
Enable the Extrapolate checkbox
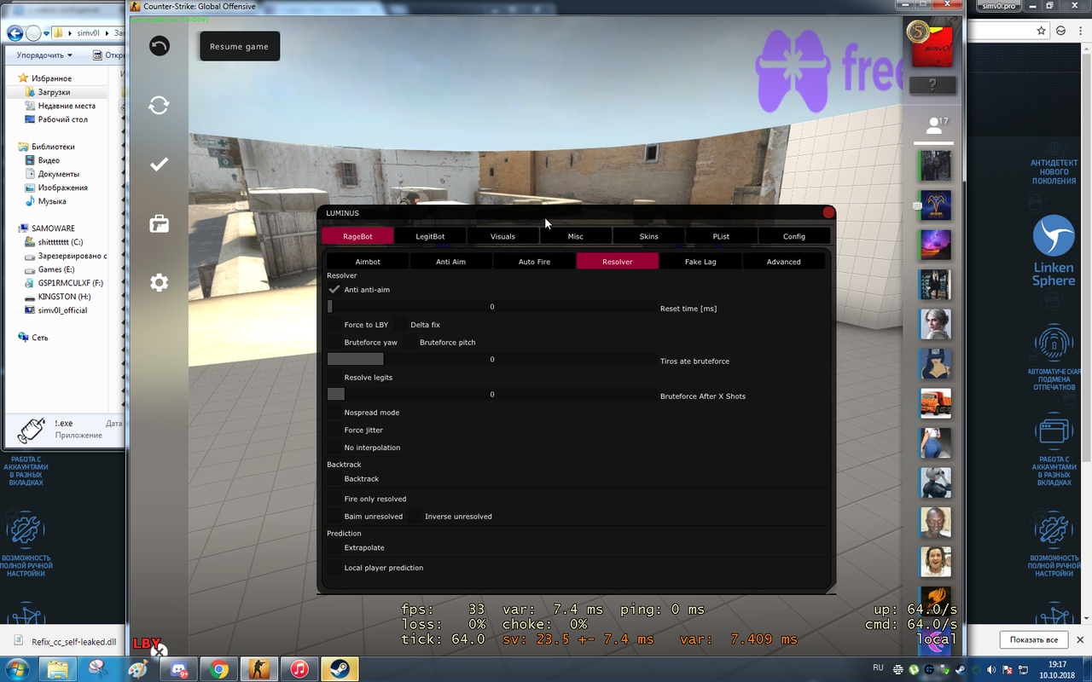point(334,548)
